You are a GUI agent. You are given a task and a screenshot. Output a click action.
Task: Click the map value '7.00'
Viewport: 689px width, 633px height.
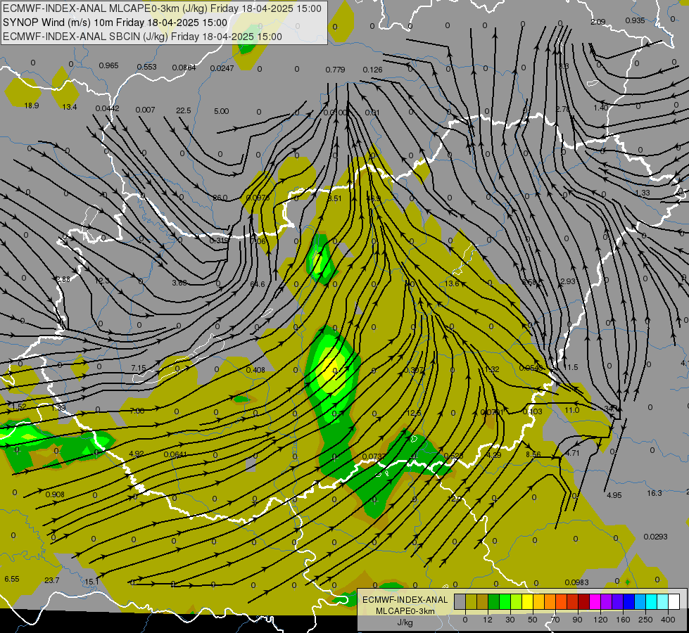[137, 411]
